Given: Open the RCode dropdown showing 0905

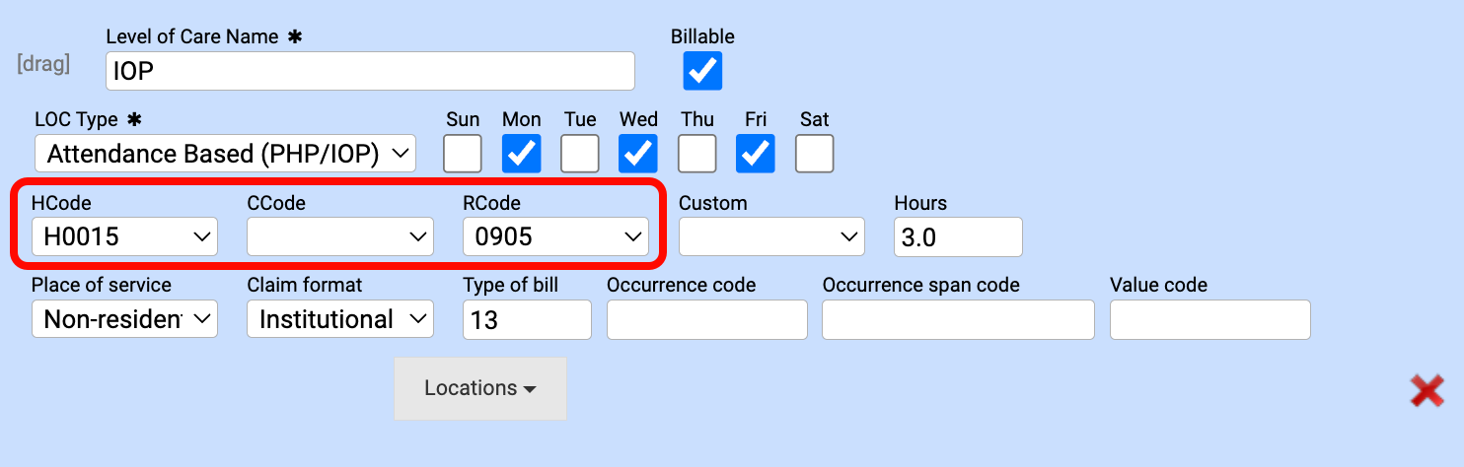Looking at the screenshot, I should 555,236.
